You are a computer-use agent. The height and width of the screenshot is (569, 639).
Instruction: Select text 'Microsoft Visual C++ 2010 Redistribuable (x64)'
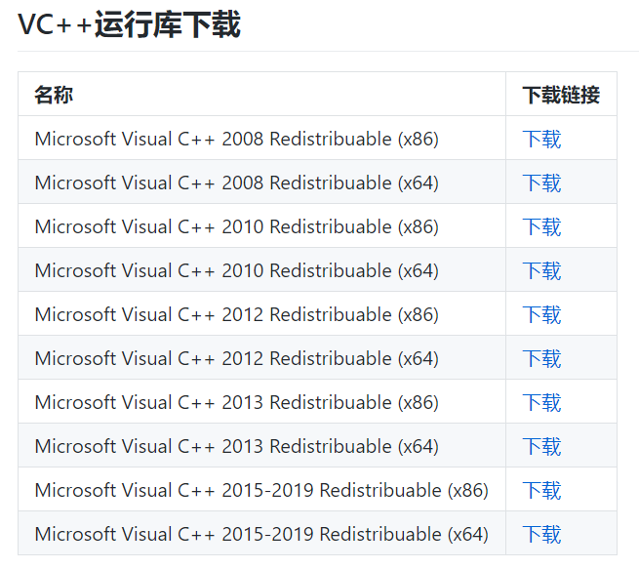click(237, 271)
